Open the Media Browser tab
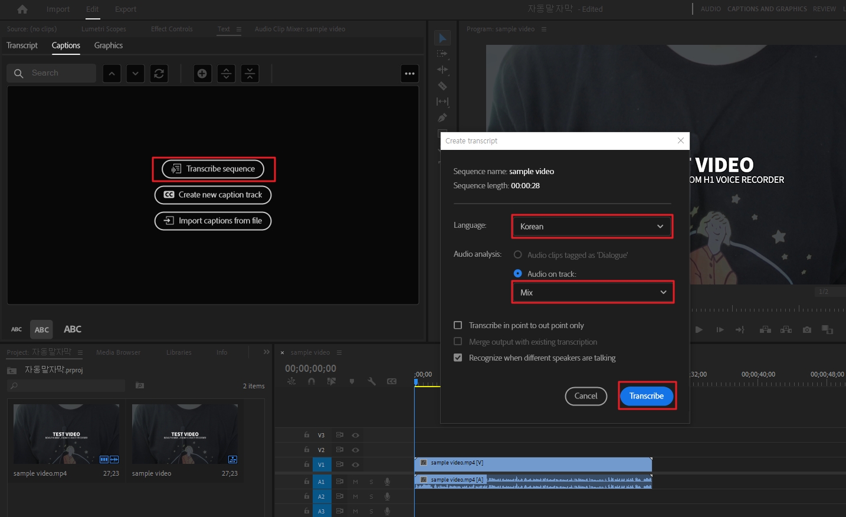 (x=118, y=352)
